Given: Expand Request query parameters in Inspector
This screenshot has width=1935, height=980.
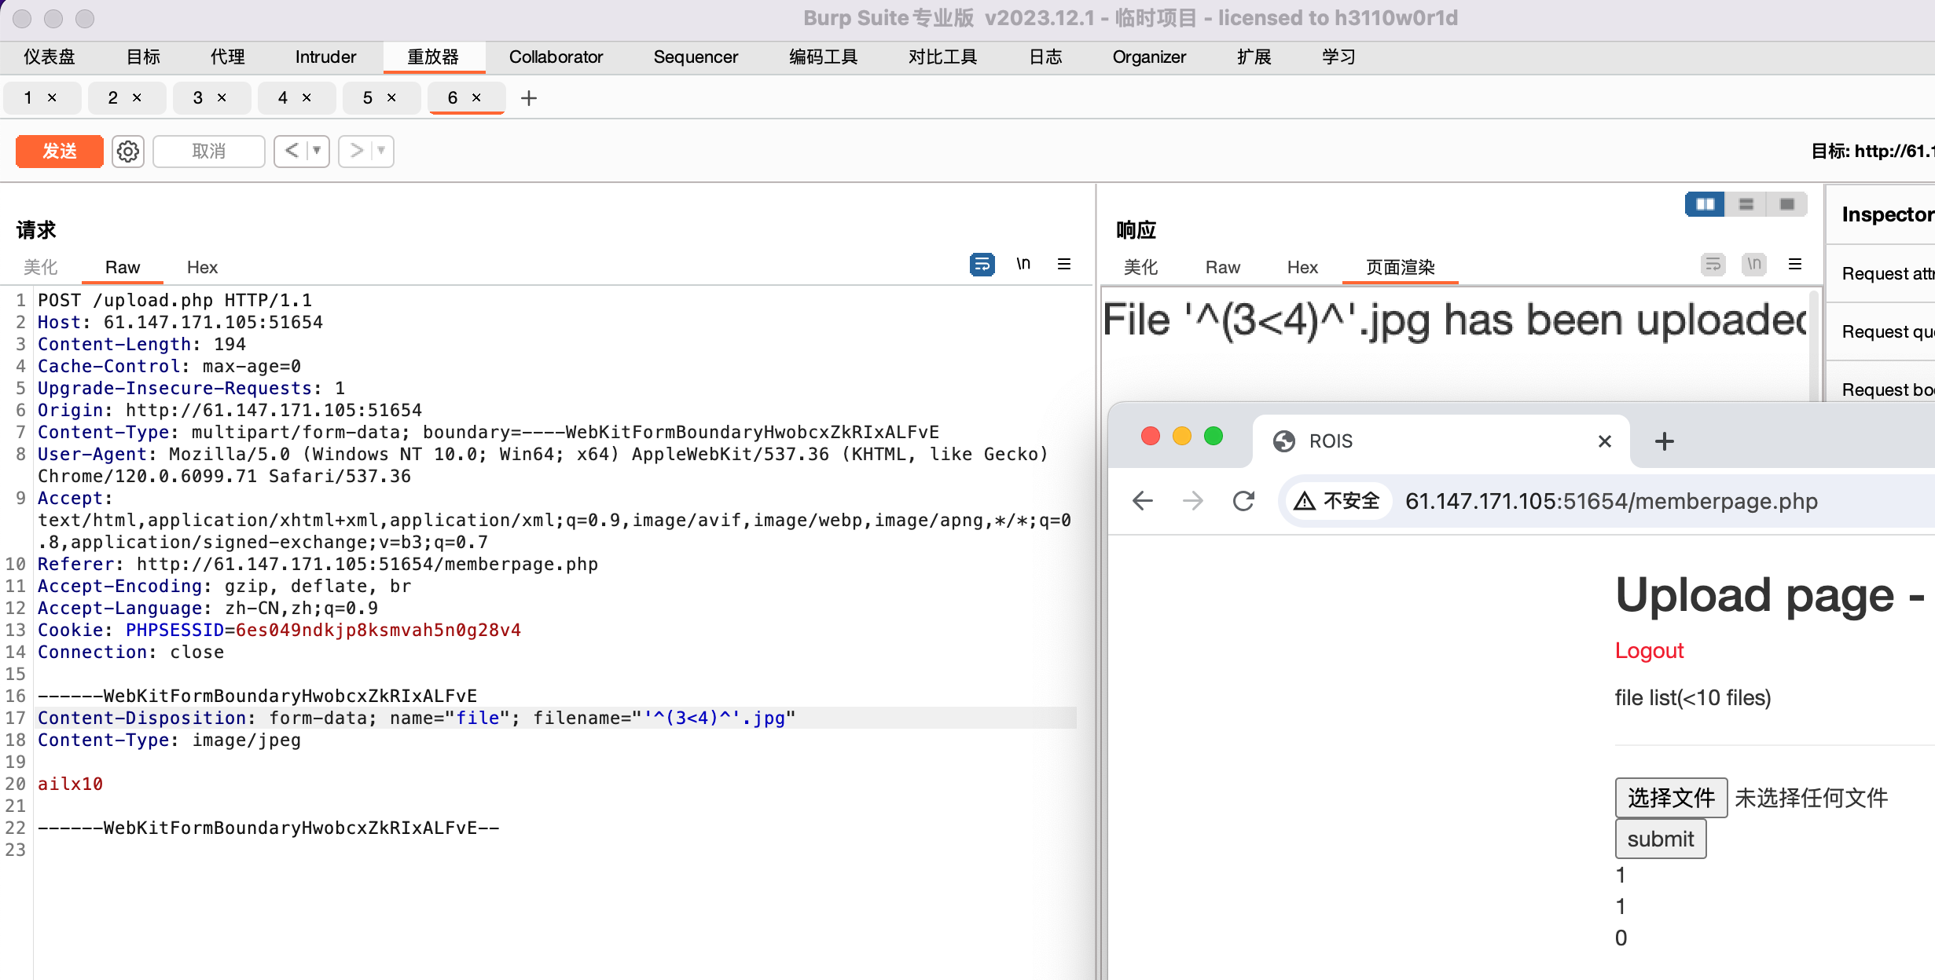Looking at the screenshot, I should [x=1880, y=331].
